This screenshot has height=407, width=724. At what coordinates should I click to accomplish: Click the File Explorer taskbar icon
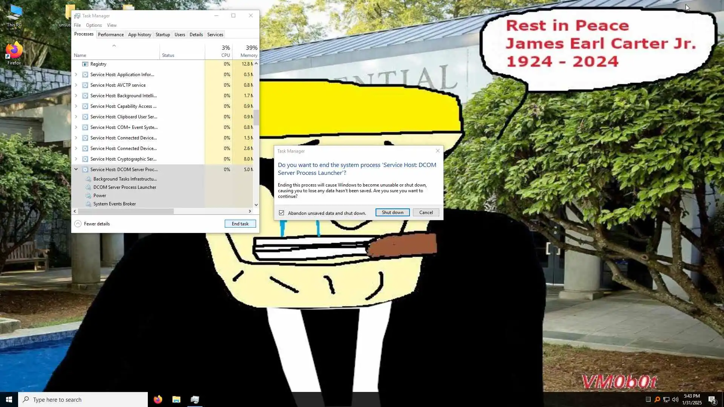click(176, 399)
